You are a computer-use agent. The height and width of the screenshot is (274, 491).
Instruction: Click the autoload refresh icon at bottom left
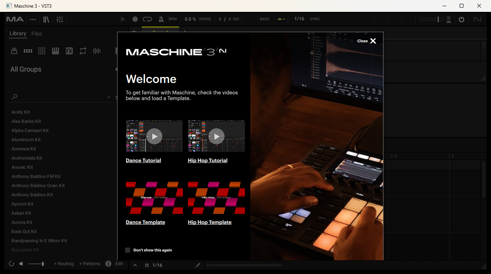click(11, 264)
